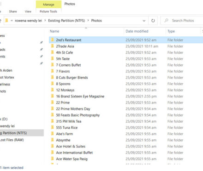Select folder icon of 2Trade Asia
The height and width of the screenshot is (171, 203).
(53, 46)
